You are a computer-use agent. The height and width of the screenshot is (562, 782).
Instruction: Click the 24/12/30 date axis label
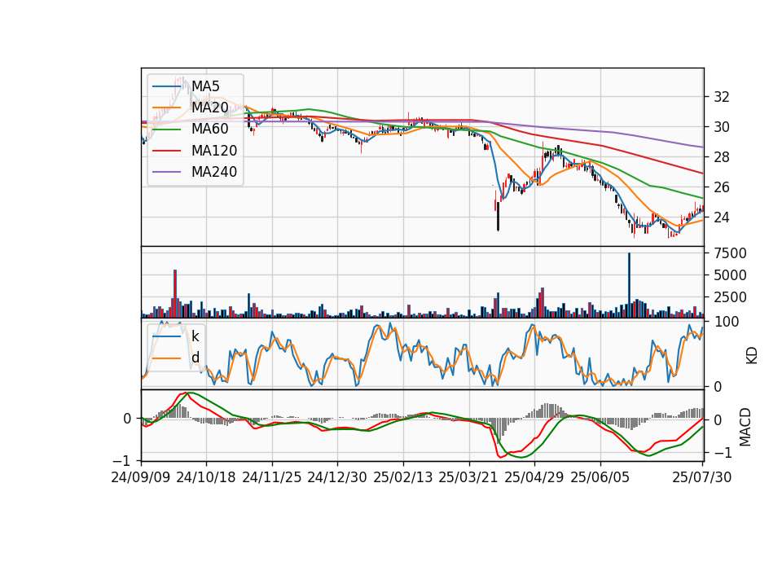click(337, 478)
